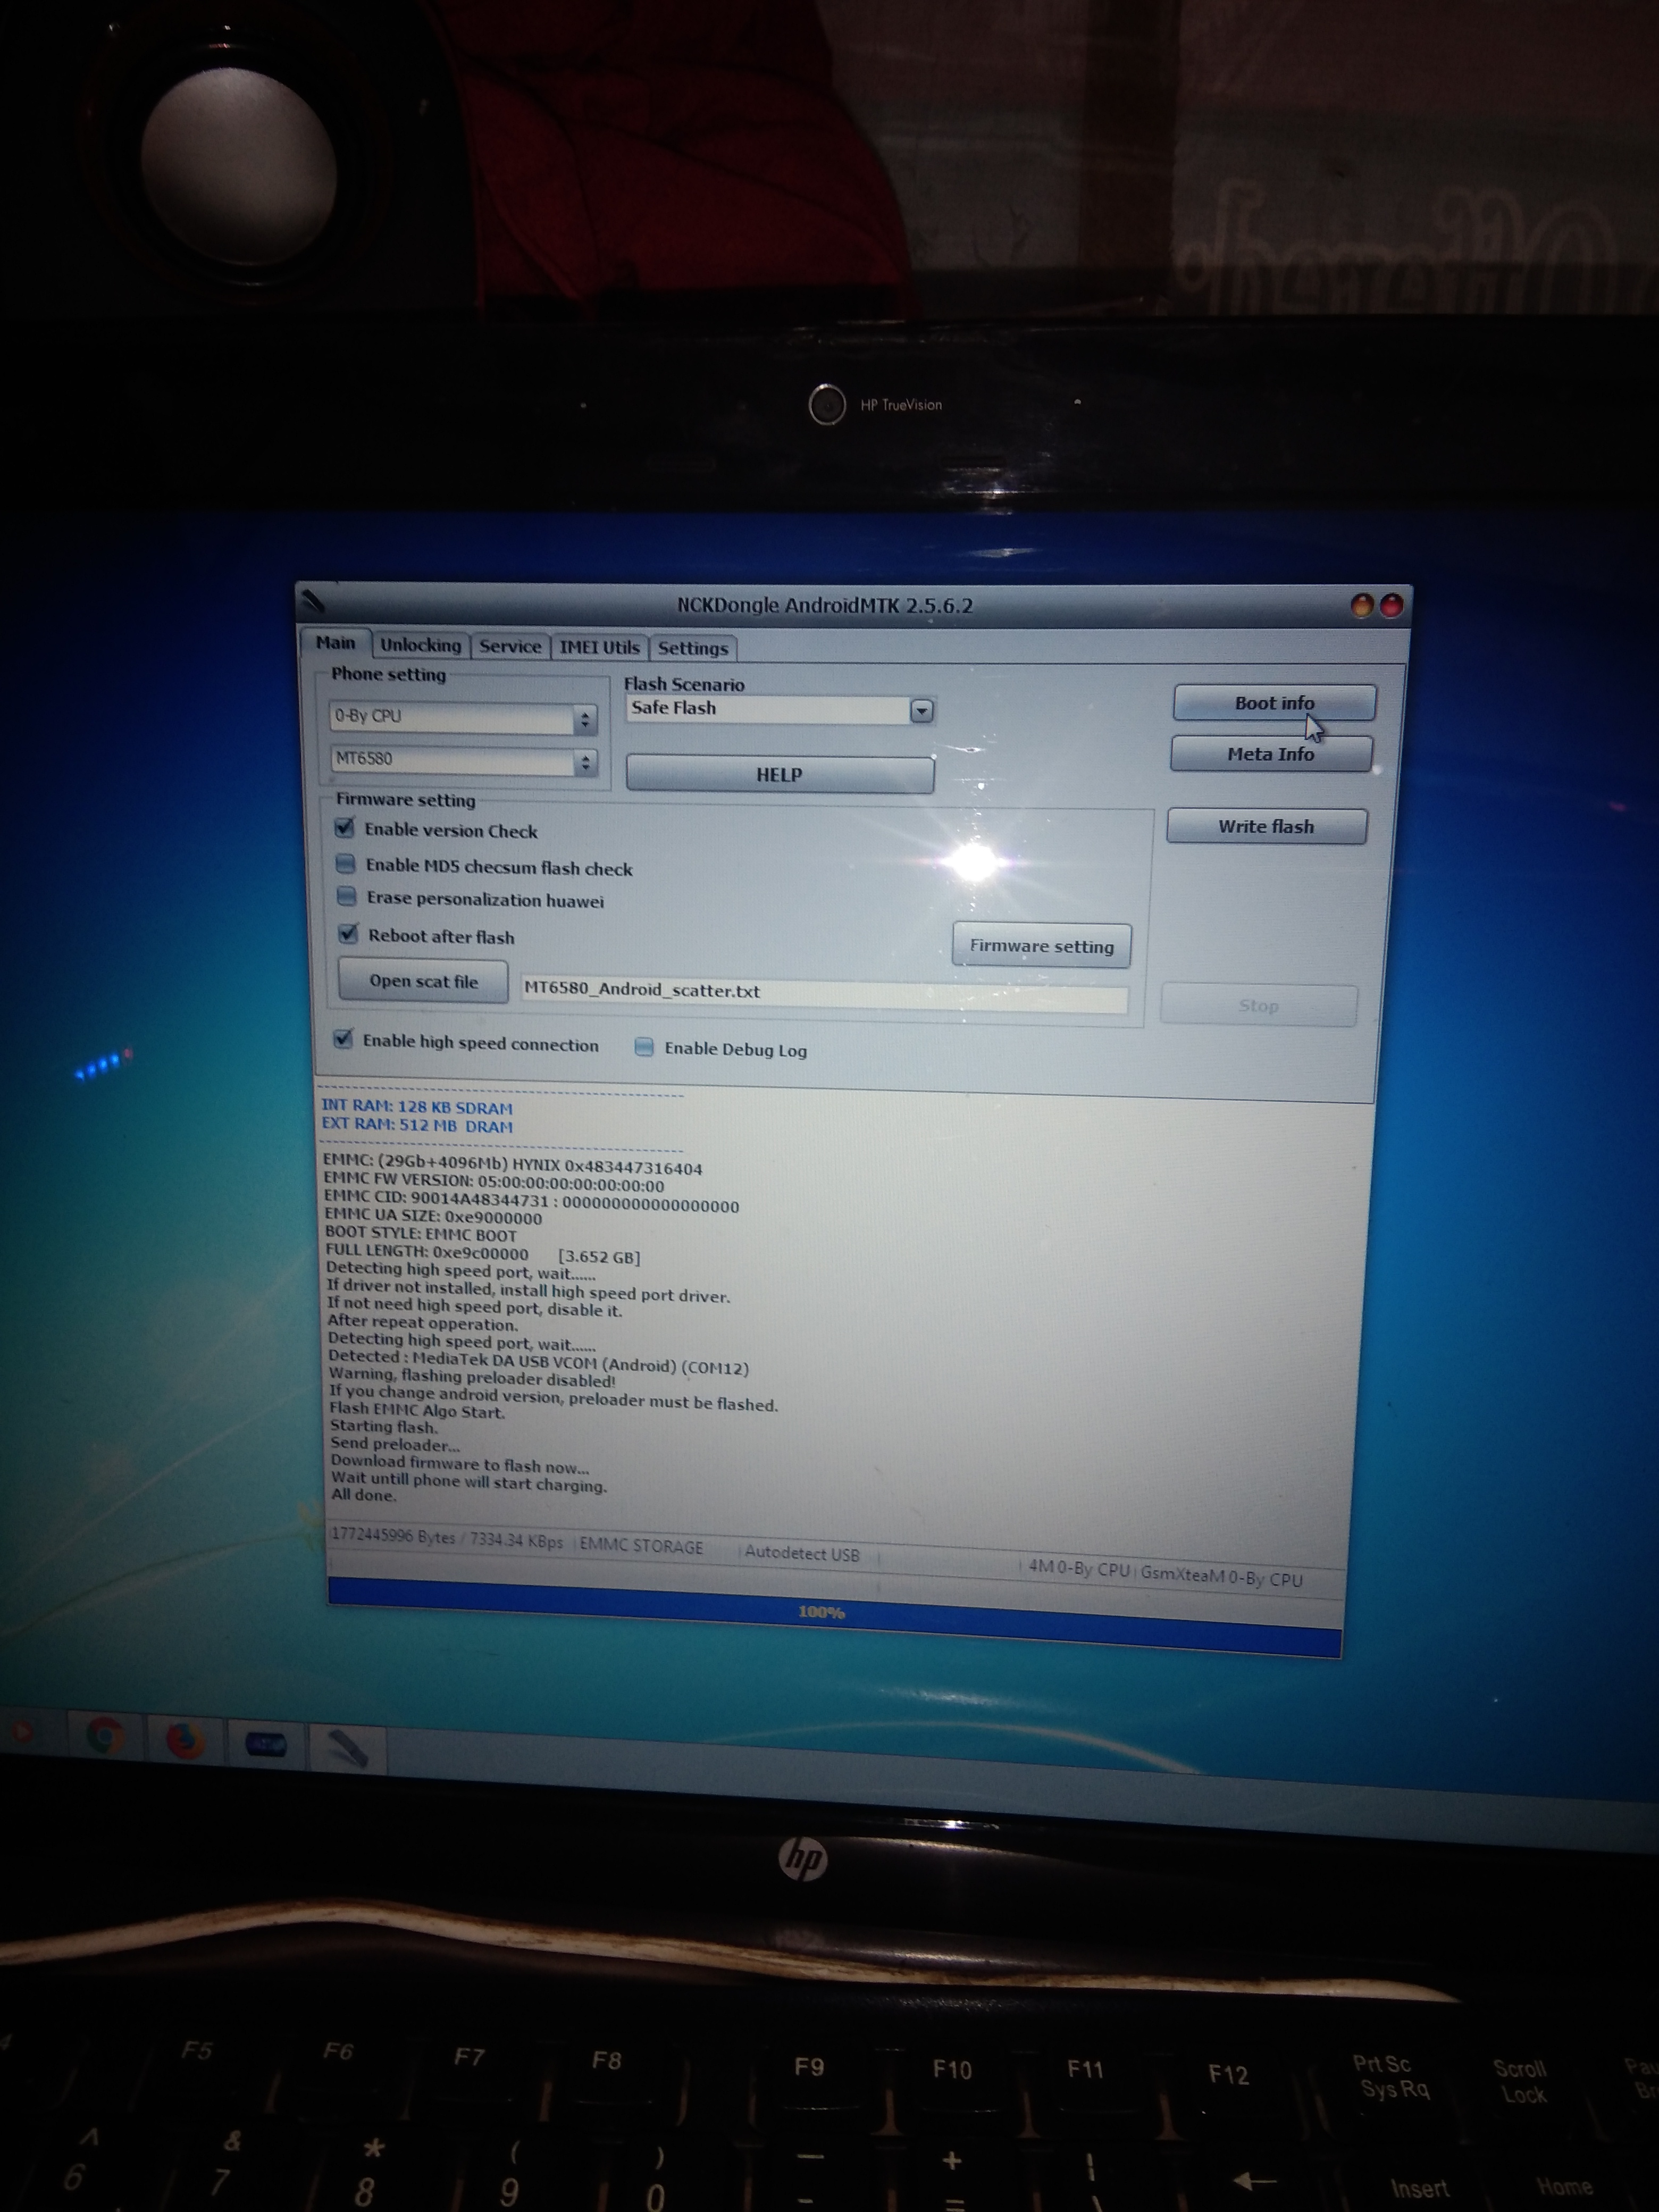Enable MD5 checksum flash check
Image resolution: width=1659 pixels, height=2212 pixels.
click(346, 864)
